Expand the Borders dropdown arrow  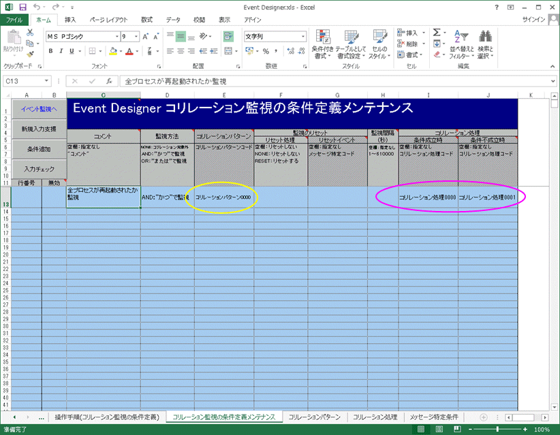click(x=100, y=51)
